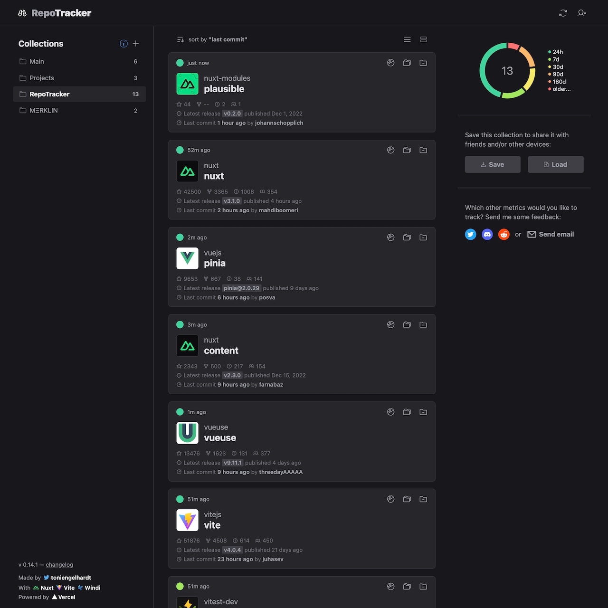Open stats chart icon on pinia card
608x608 pixels.
(390, 237)
